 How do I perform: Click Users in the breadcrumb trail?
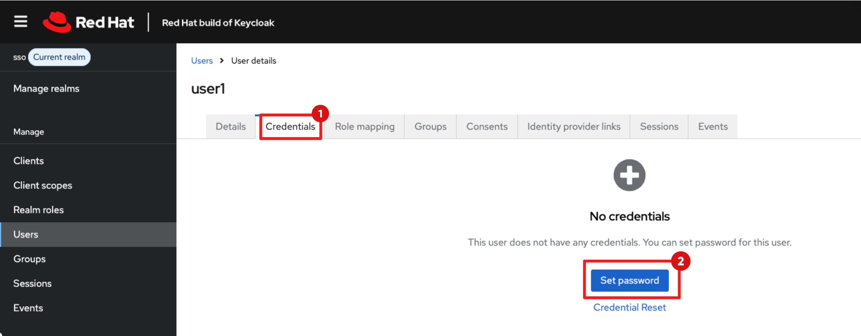coord(202,60)
